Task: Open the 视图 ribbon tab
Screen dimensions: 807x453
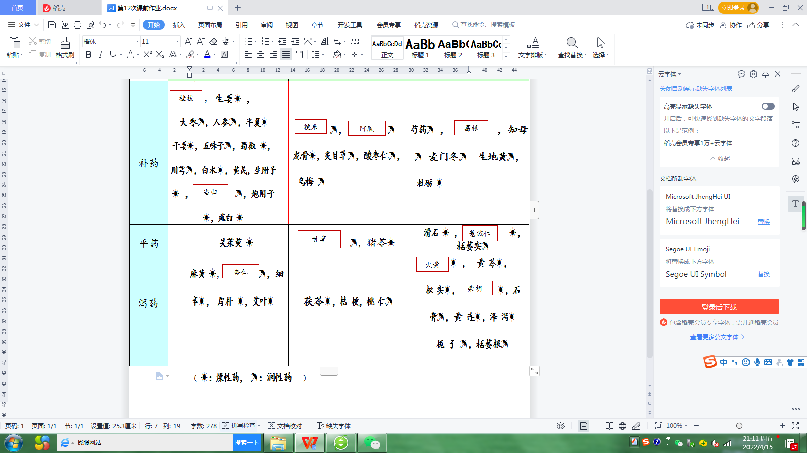Action: click(292, 25)
